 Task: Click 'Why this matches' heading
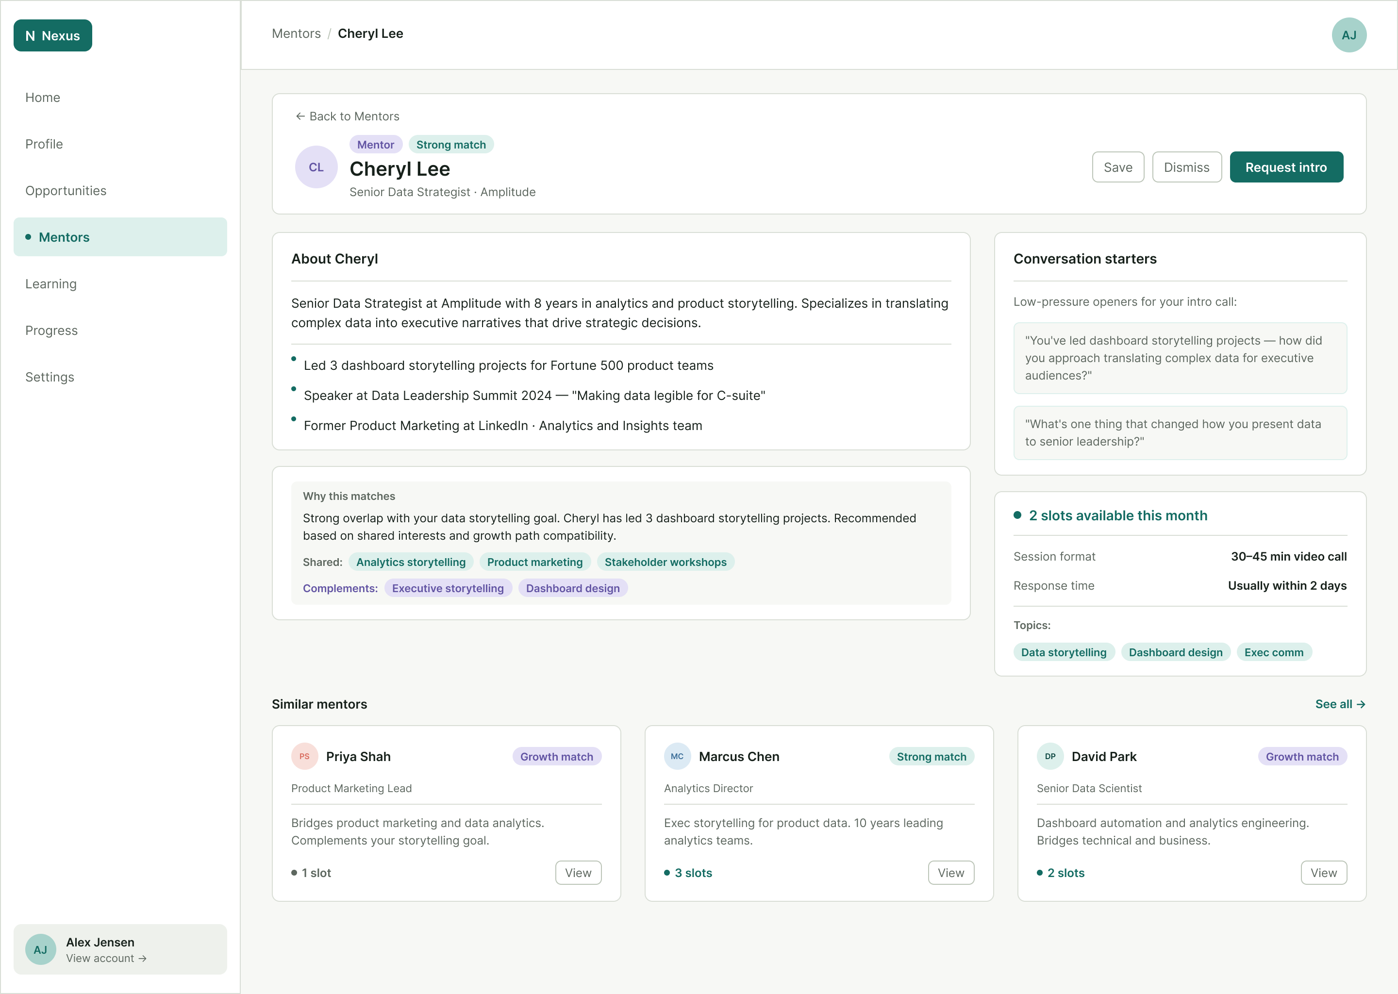point(349,497)
